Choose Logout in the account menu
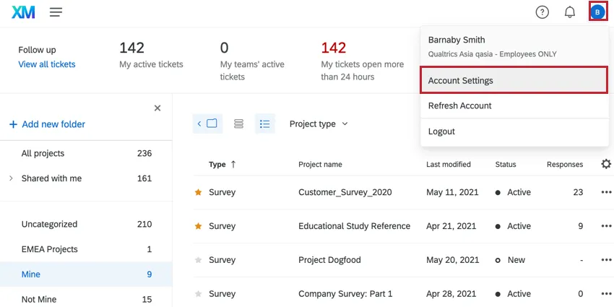 pos(441,131)
